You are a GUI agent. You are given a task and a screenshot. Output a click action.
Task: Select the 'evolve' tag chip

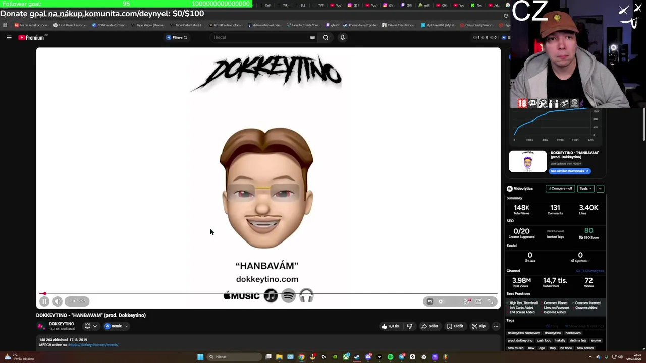596,341
